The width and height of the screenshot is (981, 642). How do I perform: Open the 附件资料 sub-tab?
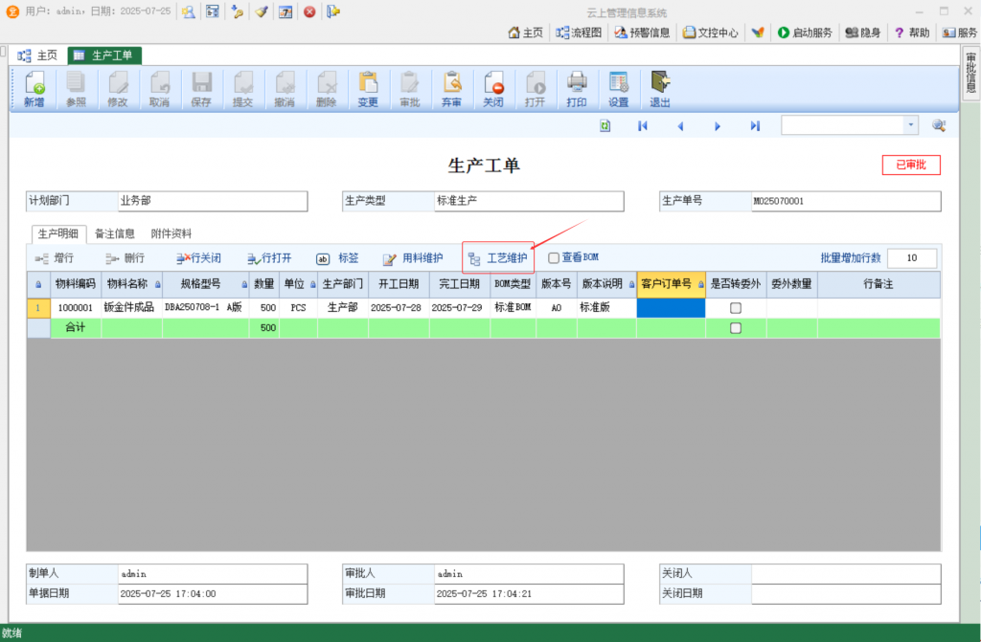(171, 233)
